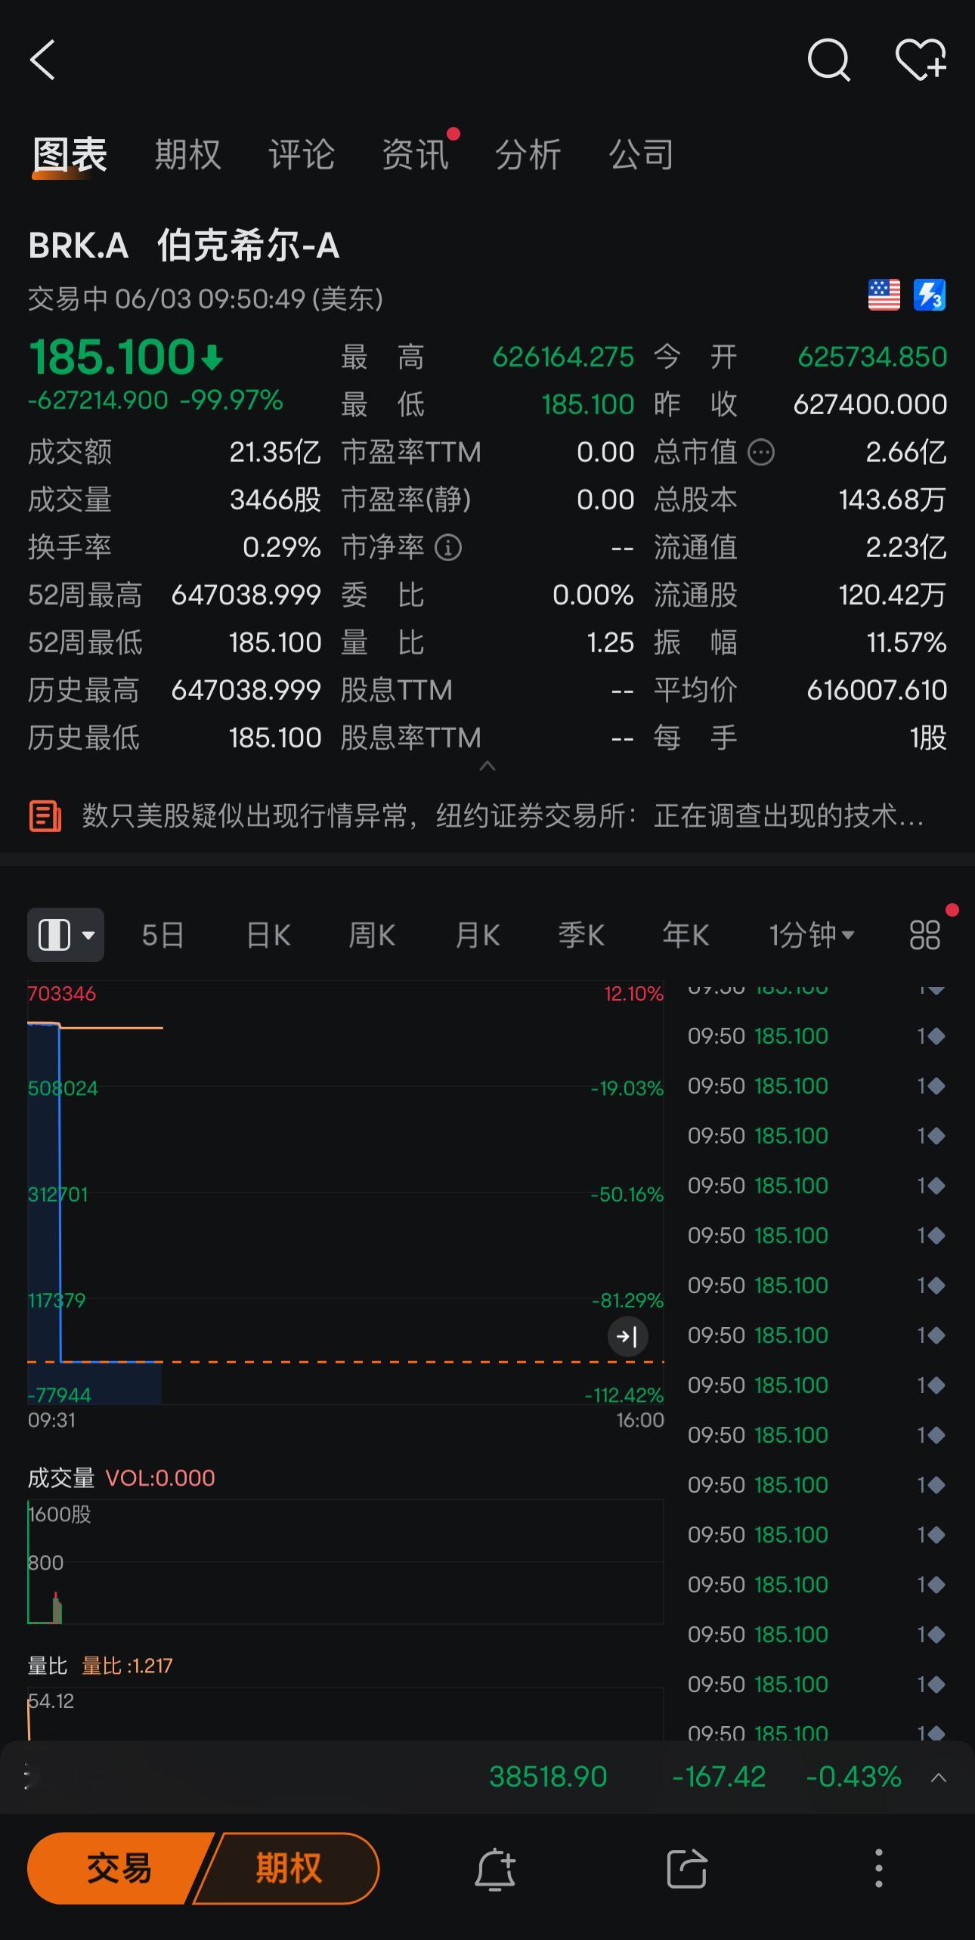This screenshot has height=1940, width=975.
Task: Tap the US flag market icon
Action: point(884,295)
